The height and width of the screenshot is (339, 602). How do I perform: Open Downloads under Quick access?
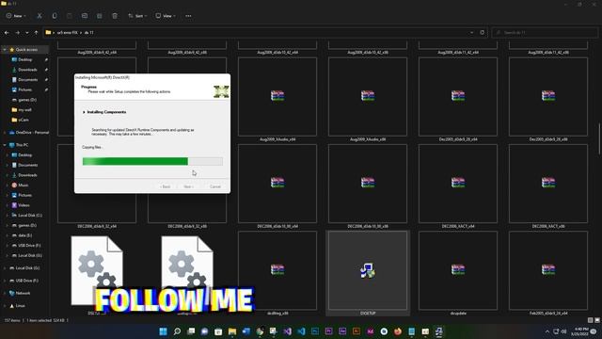(x=27, y=70)
